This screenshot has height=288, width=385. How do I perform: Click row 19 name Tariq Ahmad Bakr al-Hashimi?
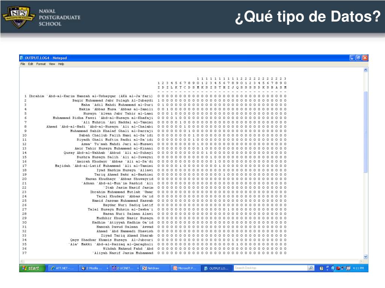123,174
